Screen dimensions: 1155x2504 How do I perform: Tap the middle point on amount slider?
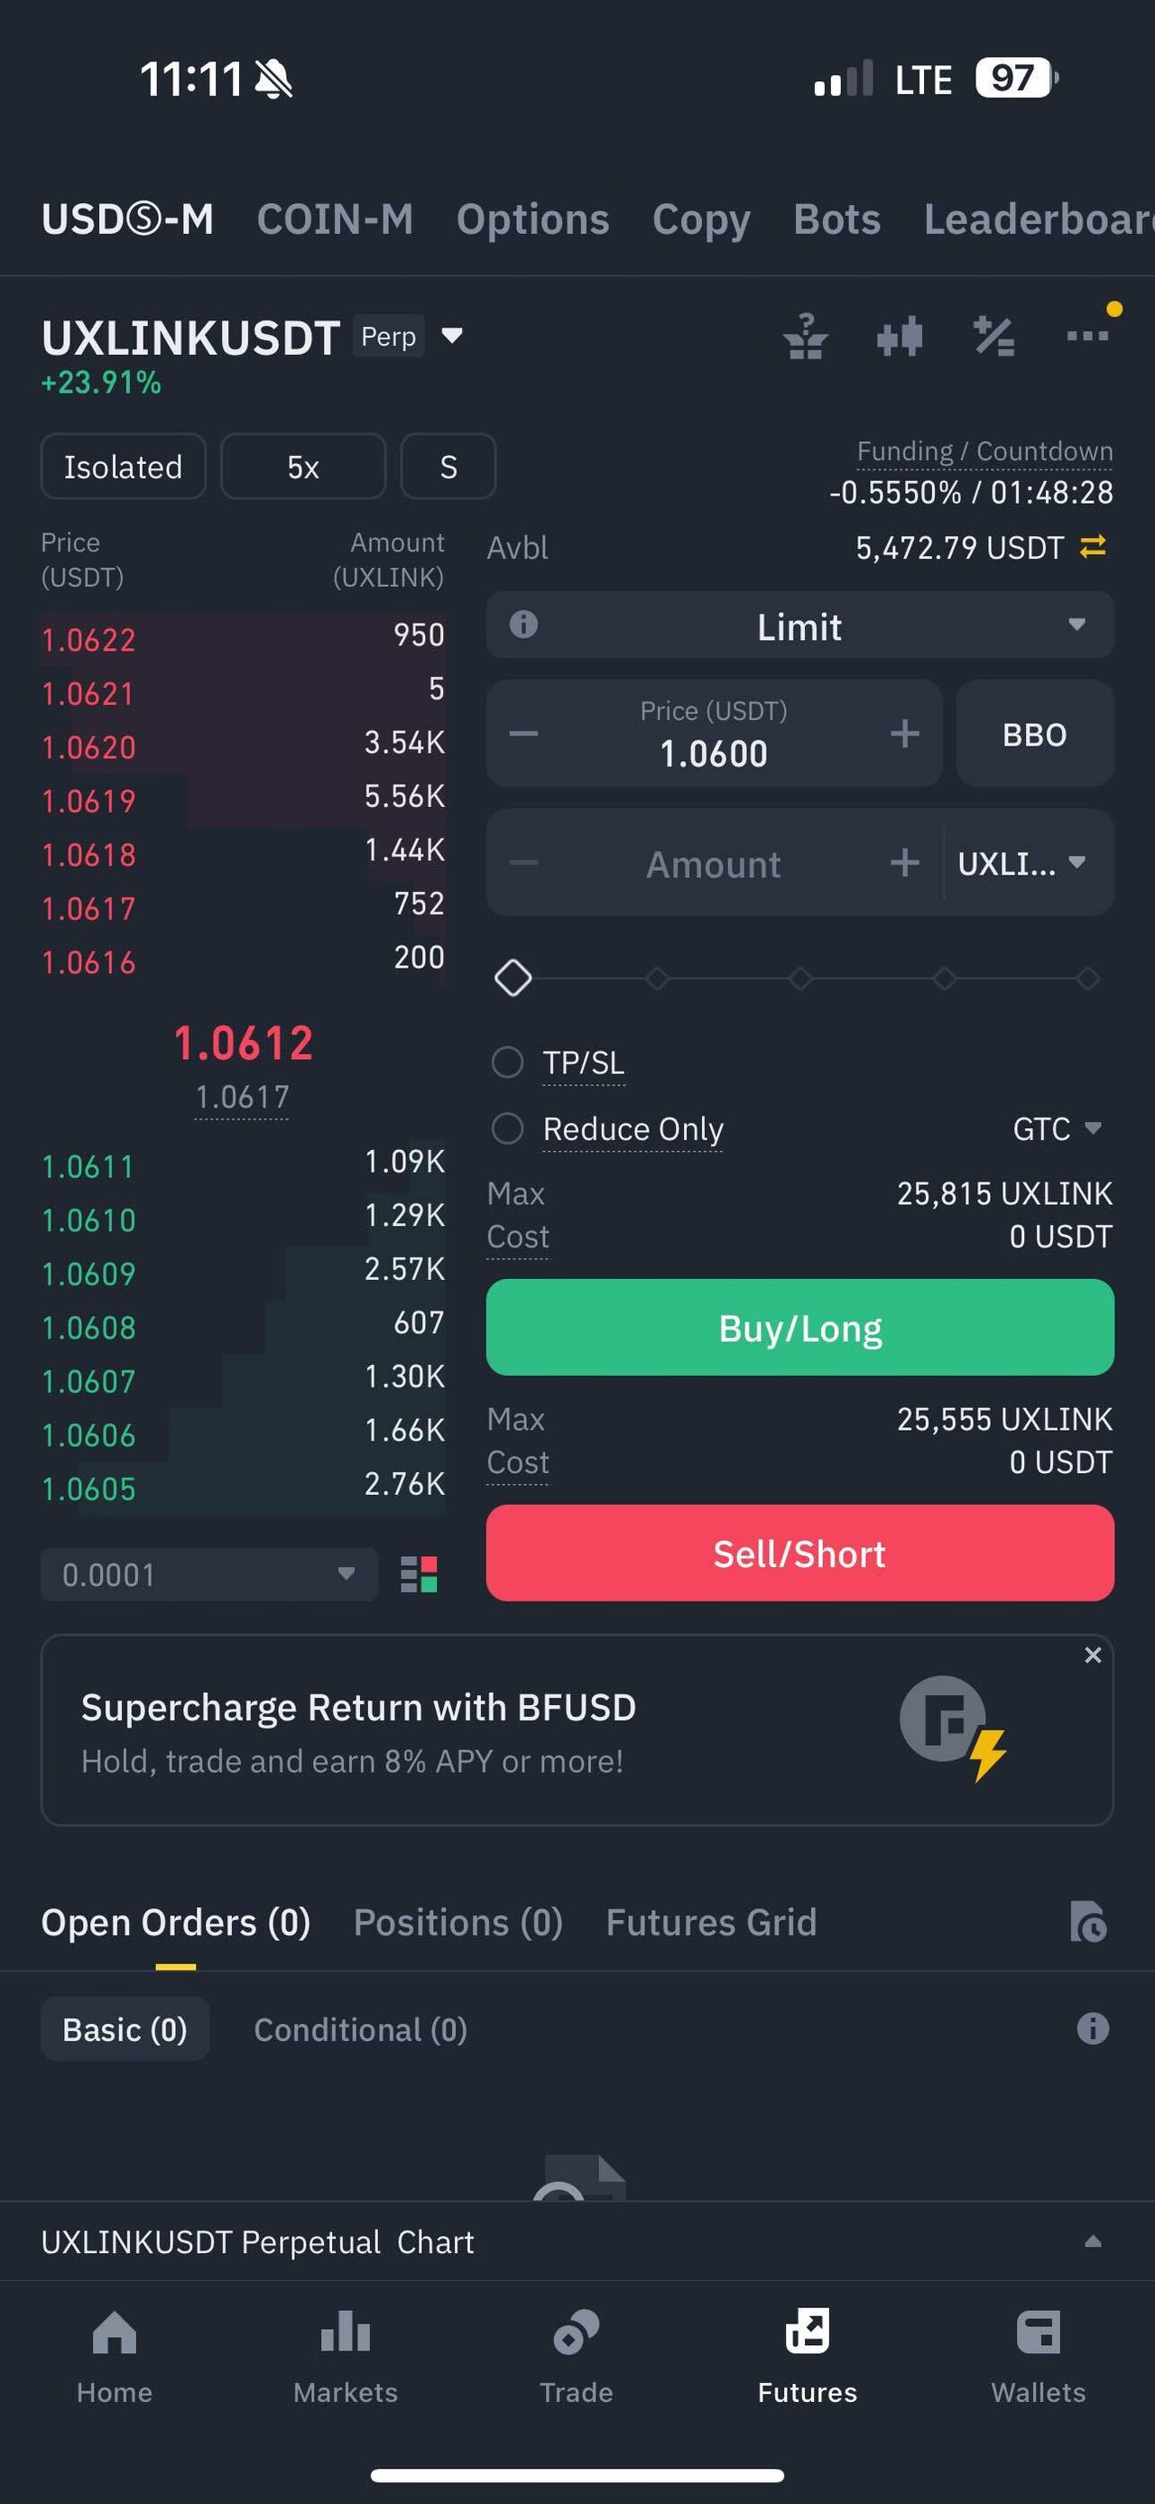[800, 978]
